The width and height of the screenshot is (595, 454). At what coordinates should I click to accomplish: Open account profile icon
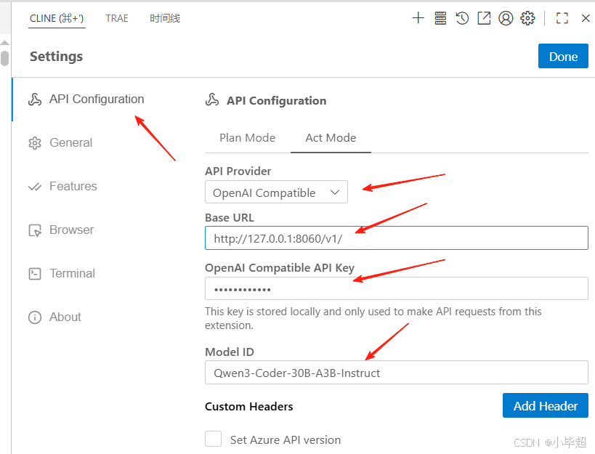click(506, 18)
